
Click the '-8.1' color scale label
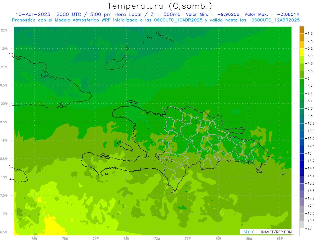pos(309,101)
